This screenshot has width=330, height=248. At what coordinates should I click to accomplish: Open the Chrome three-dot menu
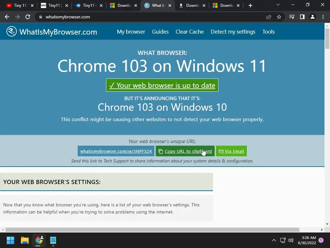(323, 17)
